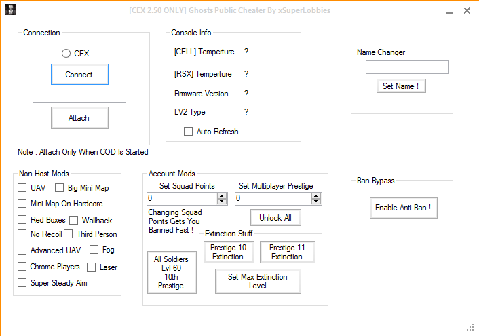Image resolution: width=479 pixels, height=336 pixels.
Task: Click the Prestige 11 Extinction button
Action: click(288, 252)
